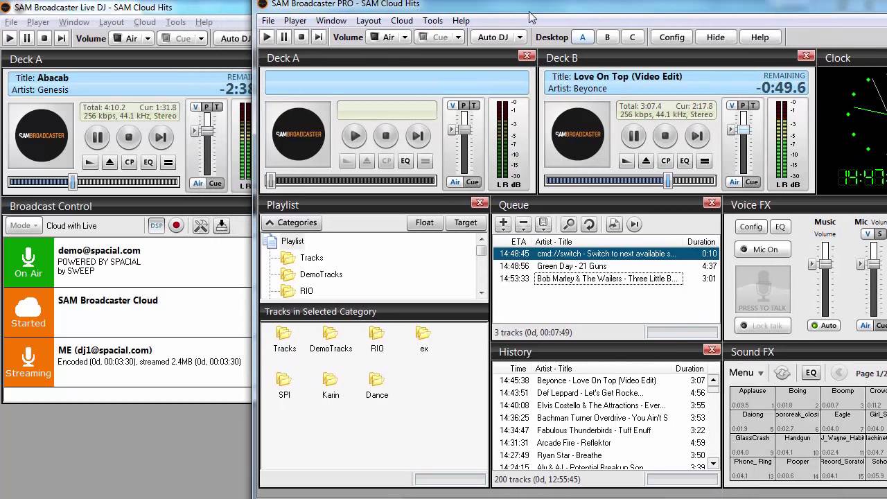This screenshot has width=887, height=499.
Task: Enable Mic On in Voice FX
Action: tap(762, 249)
